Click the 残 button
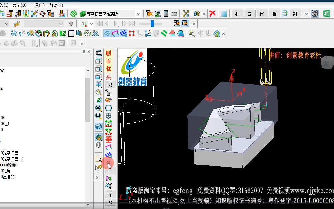 tap(110, 85)
